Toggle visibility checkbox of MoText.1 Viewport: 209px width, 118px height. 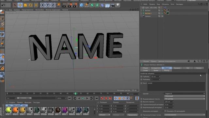[159, 13]
